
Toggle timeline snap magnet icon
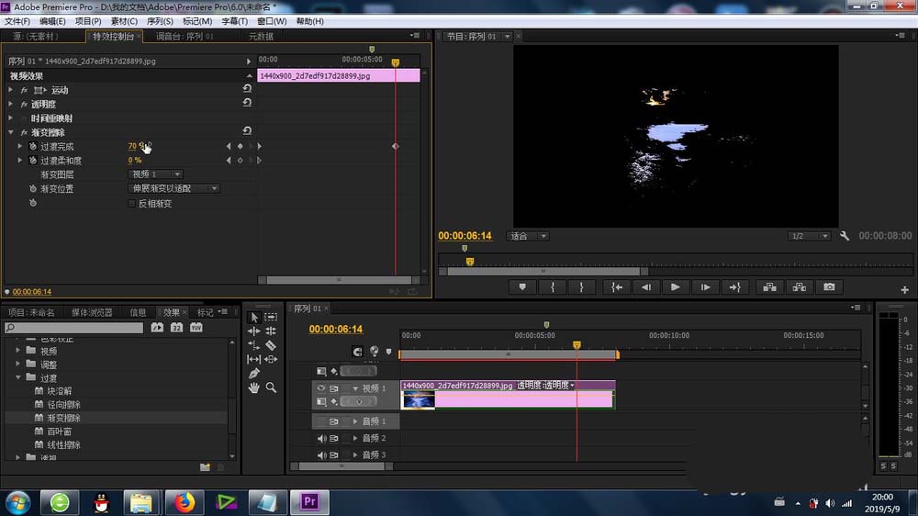[357, 352]
